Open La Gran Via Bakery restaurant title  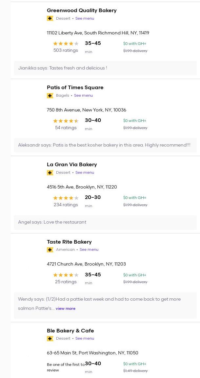72,165
